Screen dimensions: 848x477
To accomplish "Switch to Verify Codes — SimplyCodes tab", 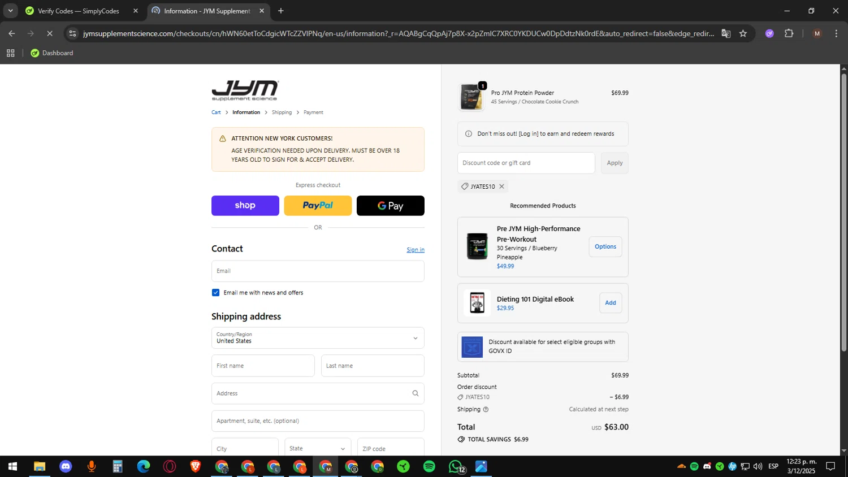I will [x=79, y=11].
